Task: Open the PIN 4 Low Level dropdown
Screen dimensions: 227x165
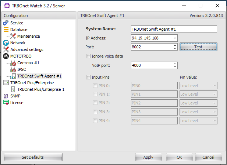Action: 214,121
